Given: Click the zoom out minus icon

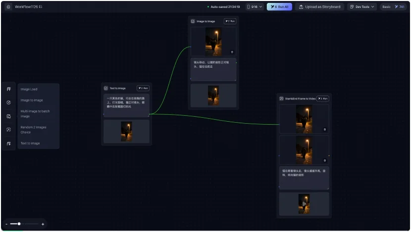Looking at the screenshot, I should click(6, 224).
